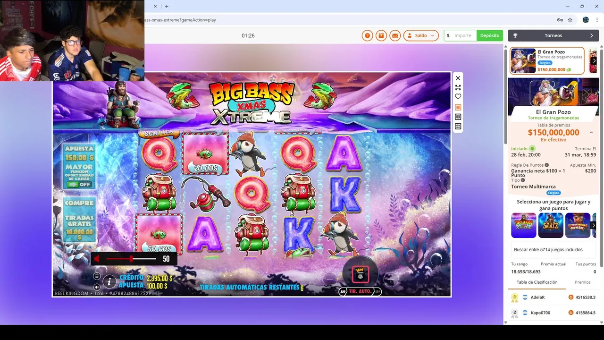The height and width of the screenshot is (340, 604).
Task: Click the search box among 5714 games
Action: coord(554,249)
